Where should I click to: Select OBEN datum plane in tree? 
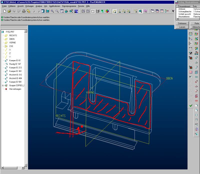[12, 39]
